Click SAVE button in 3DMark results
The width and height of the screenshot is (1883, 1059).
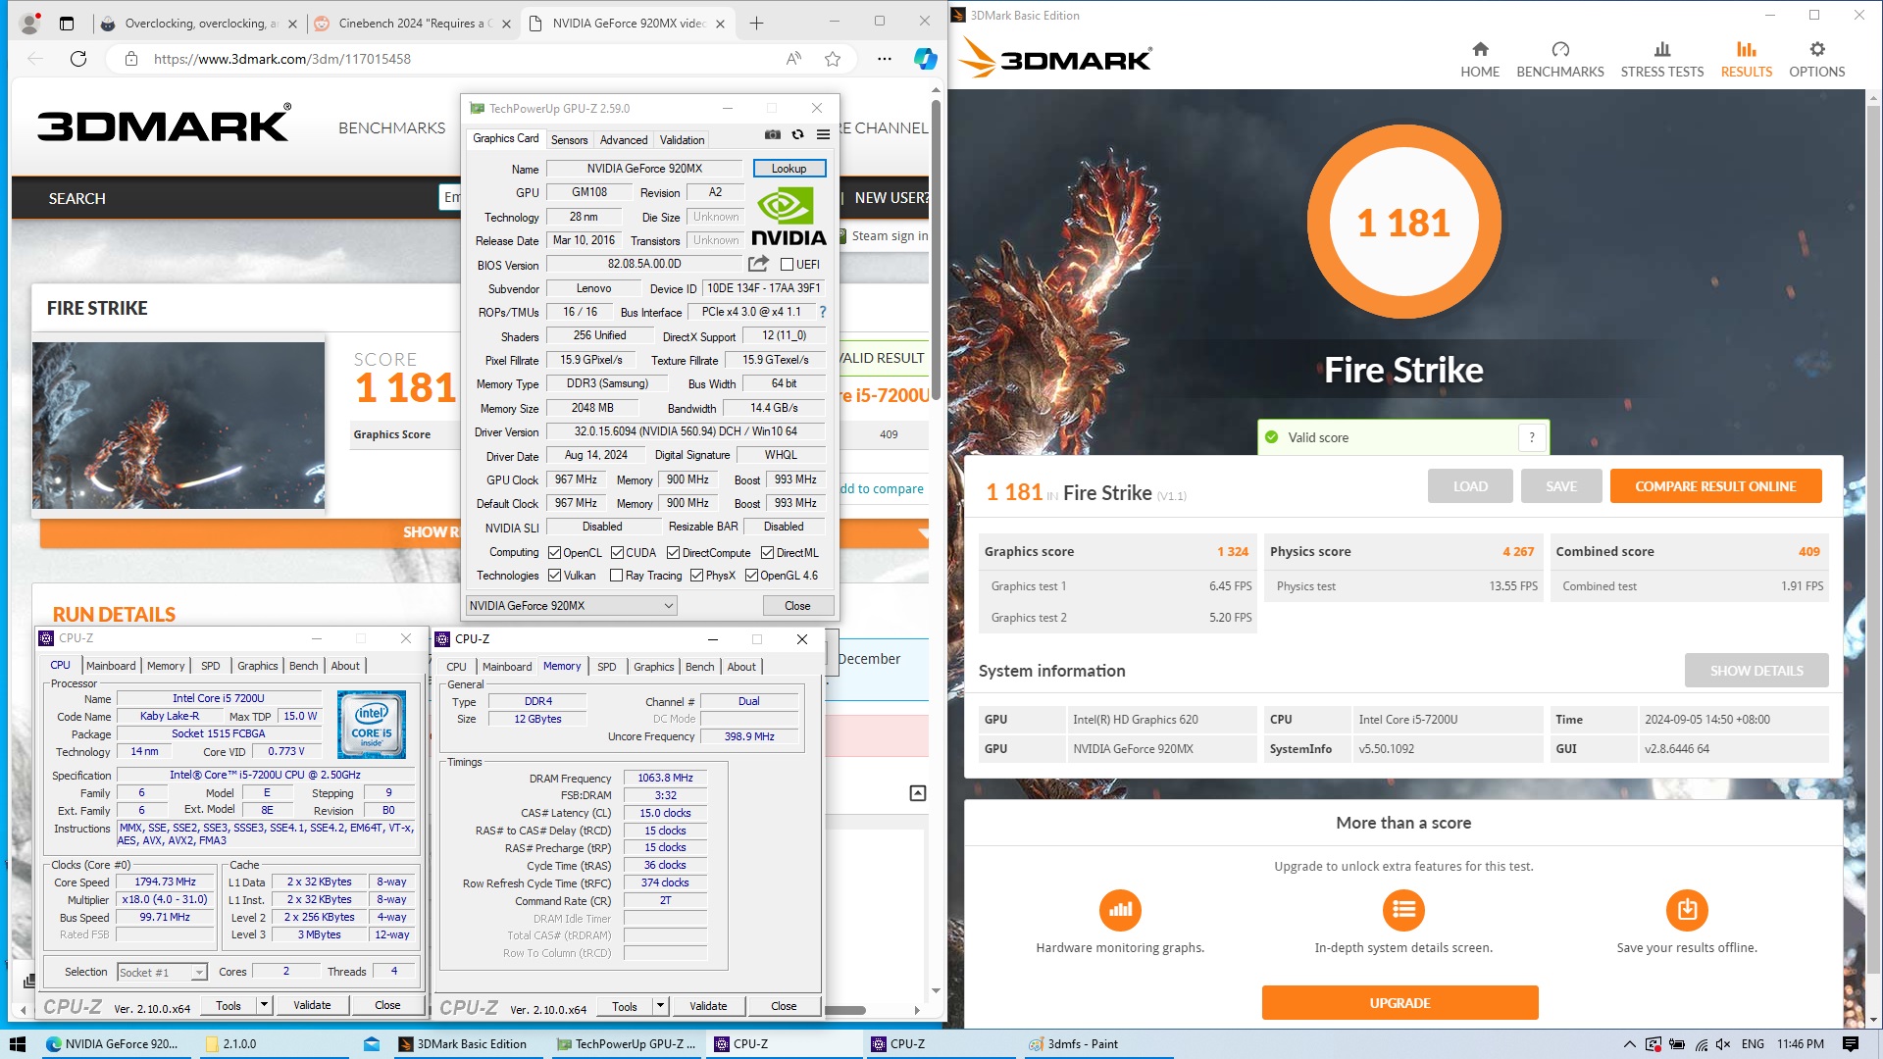1561,486
